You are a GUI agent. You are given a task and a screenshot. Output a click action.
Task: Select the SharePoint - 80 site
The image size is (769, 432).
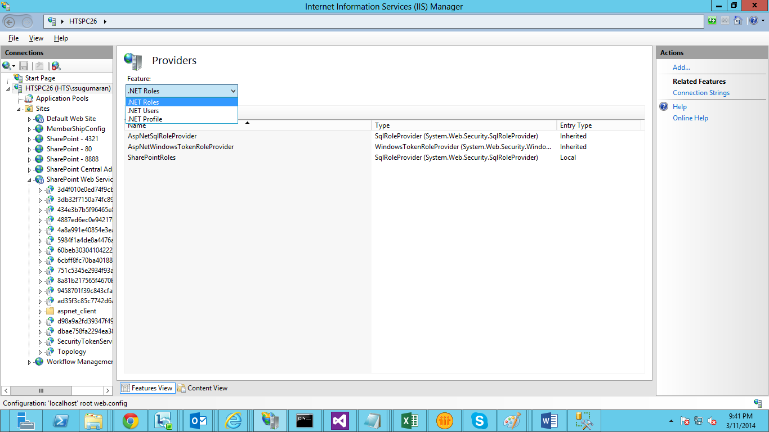pos(69,149)
